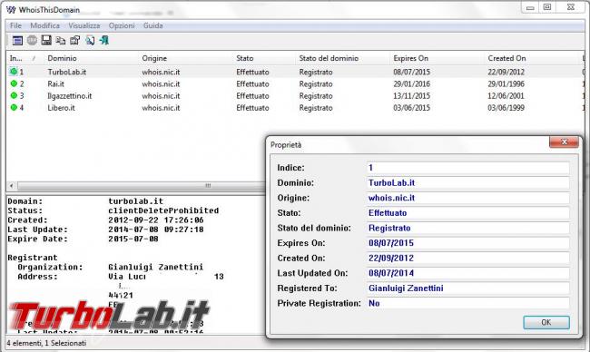
Task: Close the Proprietà dialog with the red X
Action: 564,142
